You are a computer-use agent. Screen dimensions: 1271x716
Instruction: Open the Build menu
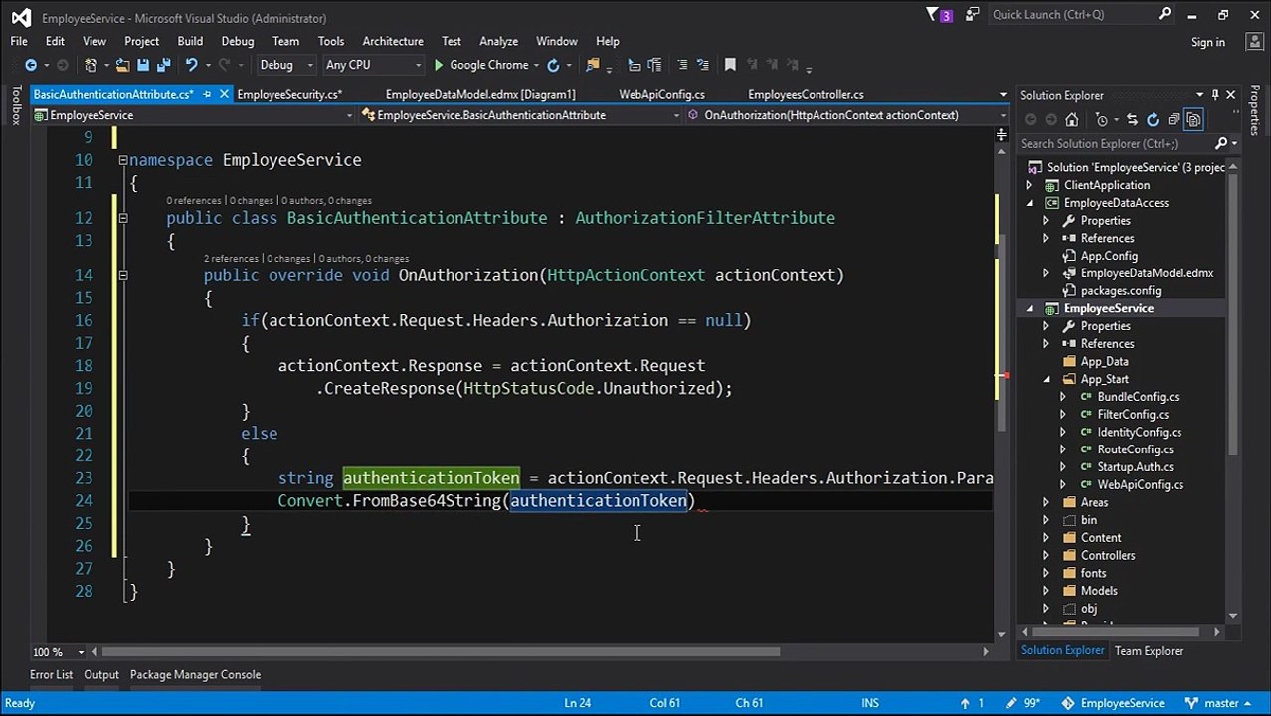pyautogui.click(x=190, y=41)
